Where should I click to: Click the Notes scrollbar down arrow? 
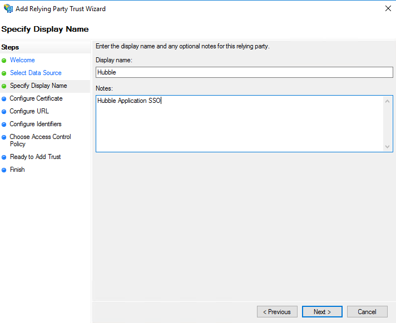388,147
